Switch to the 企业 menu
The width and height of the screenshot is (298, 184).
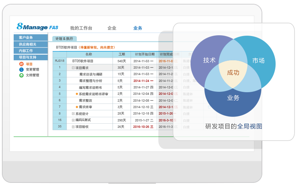pyautogui.click(x=112, y=28)
